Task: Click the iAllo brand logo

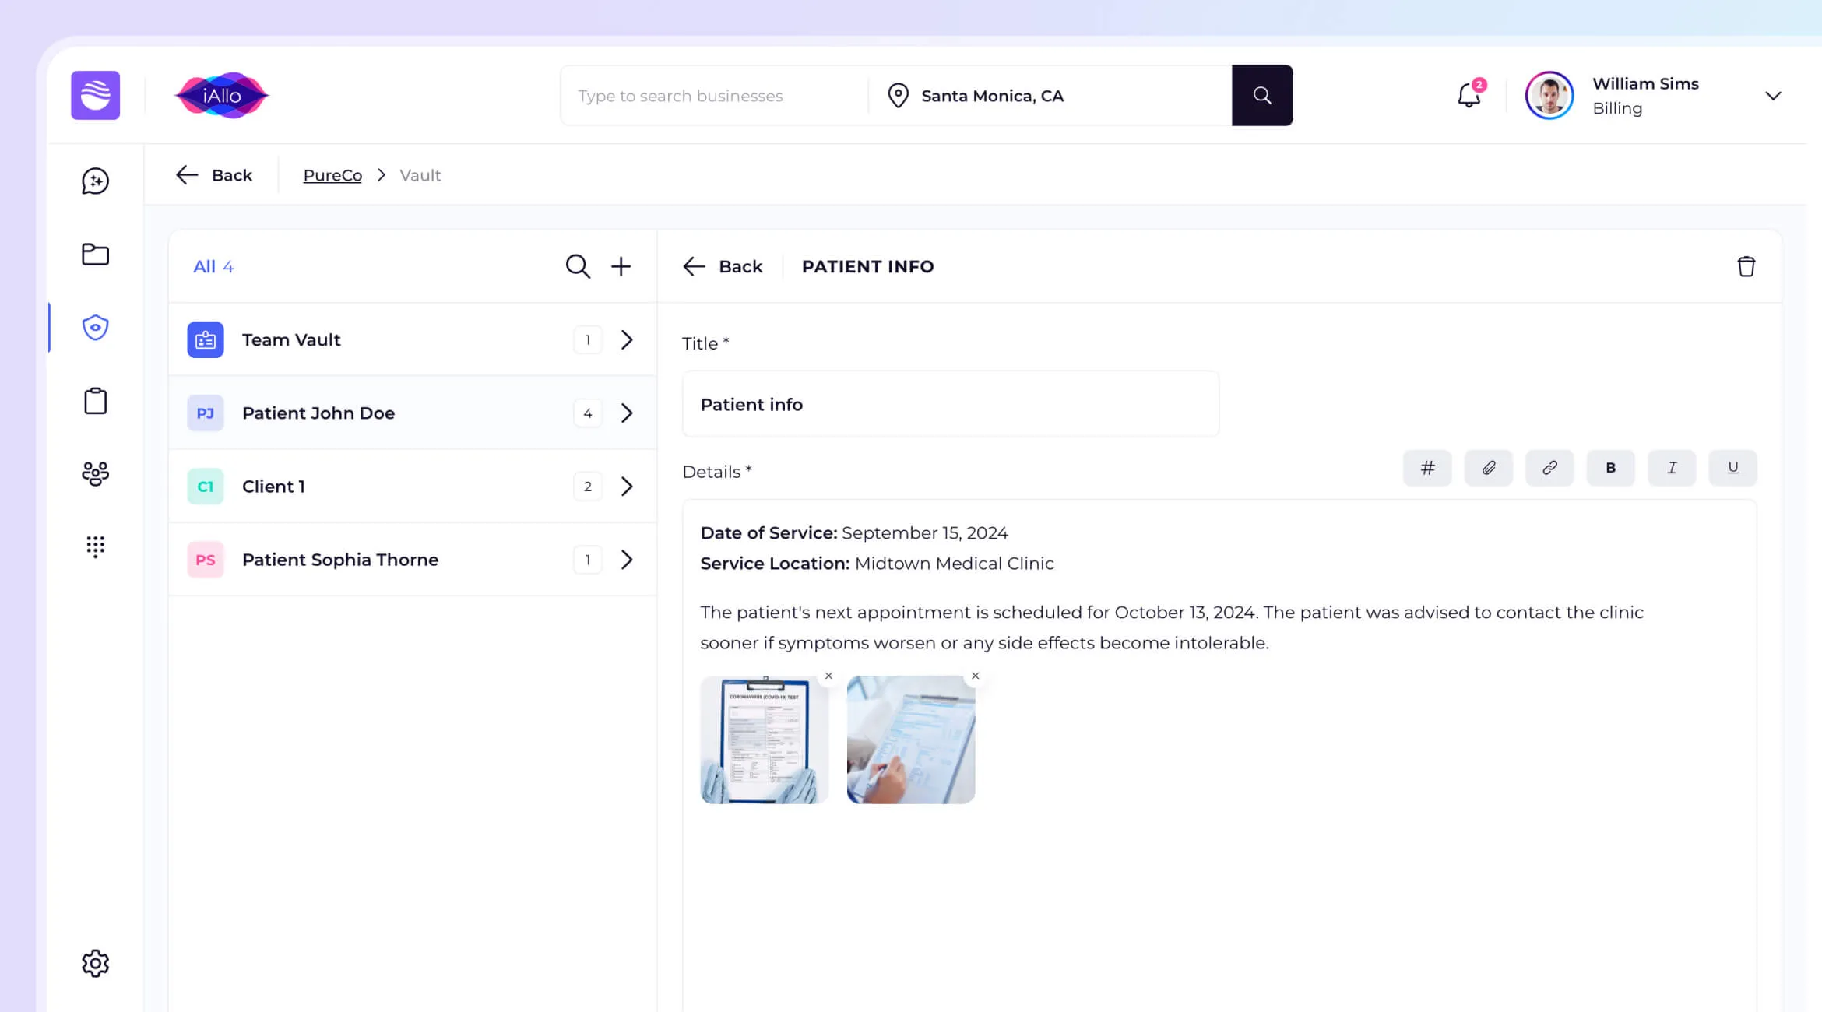Action: click(222, 95)
